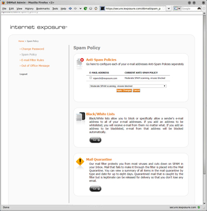This screenshot has height=211, width=207.
Task: Click the Mail Quarantine heading
Action: [99, 160]
